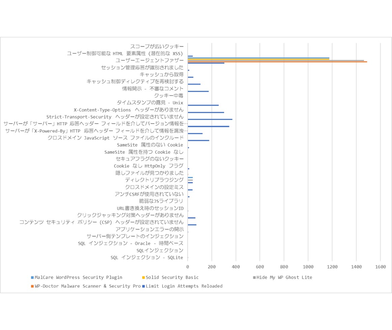This screenshot has width=392, height=330.
Task: Click the x-axis value 400
Action: (236, 267)
